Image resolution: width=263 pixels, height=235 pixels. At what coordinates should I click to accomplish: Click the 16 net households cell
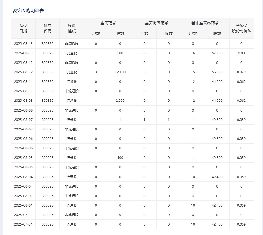click(x=193, y=53)
